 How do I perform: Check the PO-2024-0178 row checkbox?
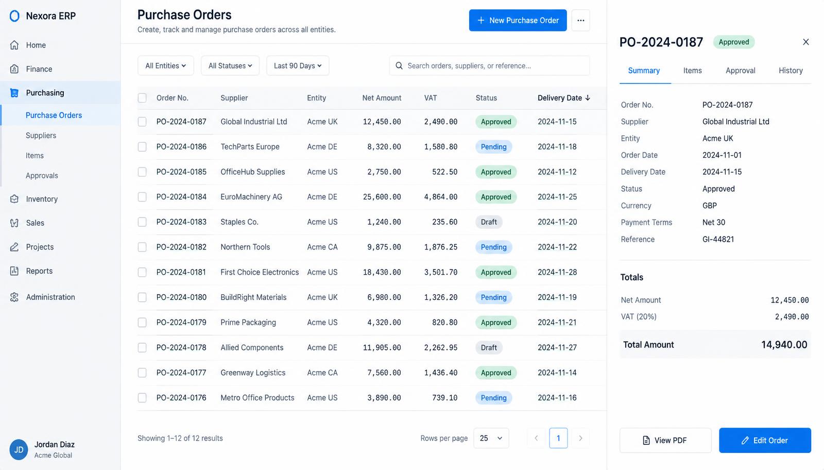click(142, 348)
